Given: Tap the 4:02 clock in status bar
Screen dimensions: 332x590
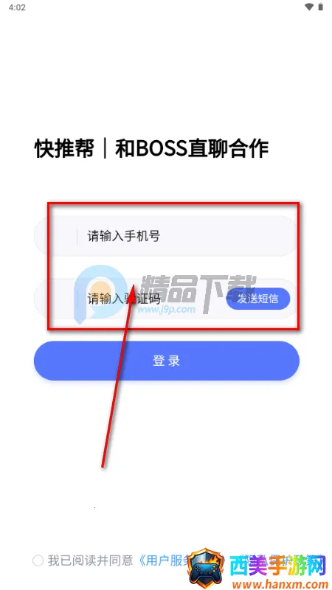Looking at the screenshot, I should 17,7.
